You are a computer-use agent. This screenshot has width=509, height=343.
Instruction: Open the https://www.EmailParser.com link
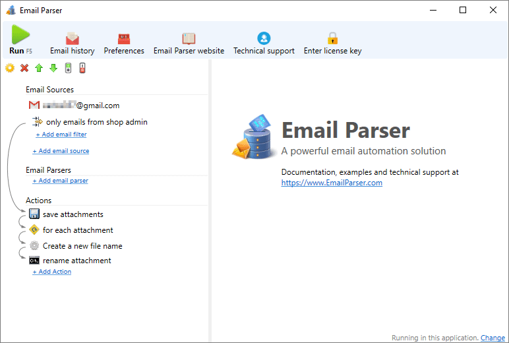pos(332,183)
